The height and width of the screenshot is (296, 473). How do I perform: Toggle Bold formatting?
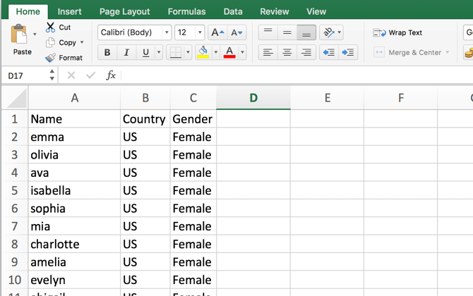click(x=107, y=52)
